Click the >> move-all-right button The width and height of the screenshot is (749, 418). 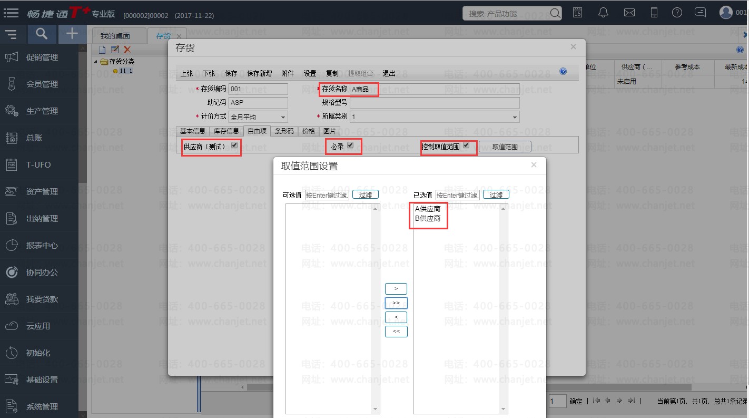396,303
